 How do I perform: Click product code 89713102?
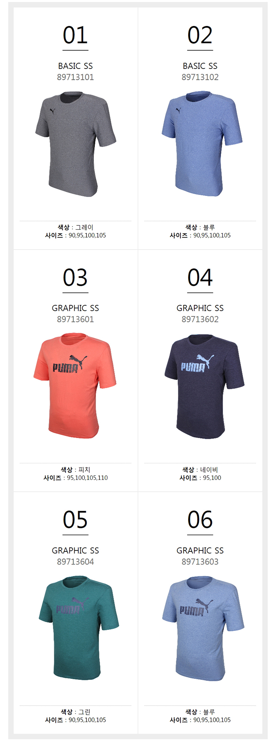[200, 77]
